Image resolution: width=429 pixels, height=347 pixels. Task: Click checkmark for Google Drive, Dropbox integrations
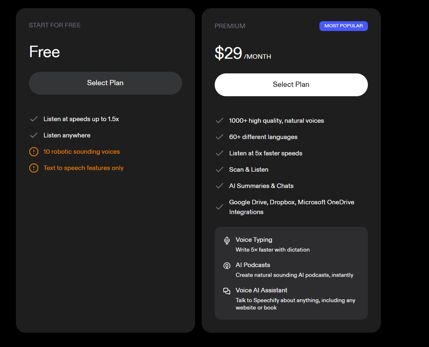(x=220, y=207)
